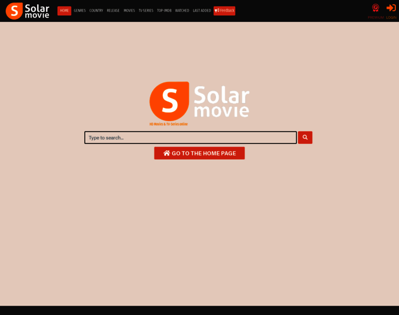Click the 'HD Movies & TV-Series online' tagline

169,124
